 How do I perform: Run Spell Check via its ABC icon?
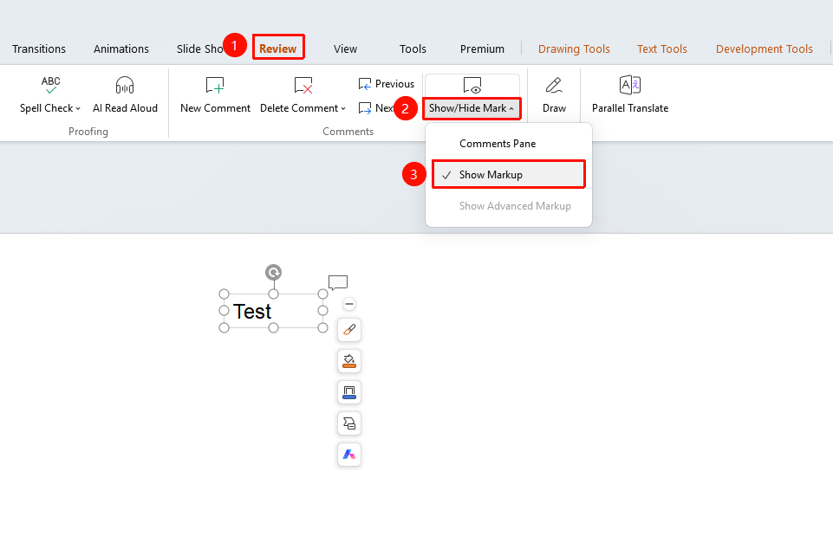[50, 85]
